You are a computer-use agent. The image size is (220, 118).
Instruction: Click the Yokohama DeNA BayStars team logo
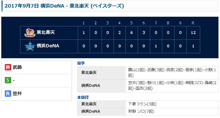29,46
